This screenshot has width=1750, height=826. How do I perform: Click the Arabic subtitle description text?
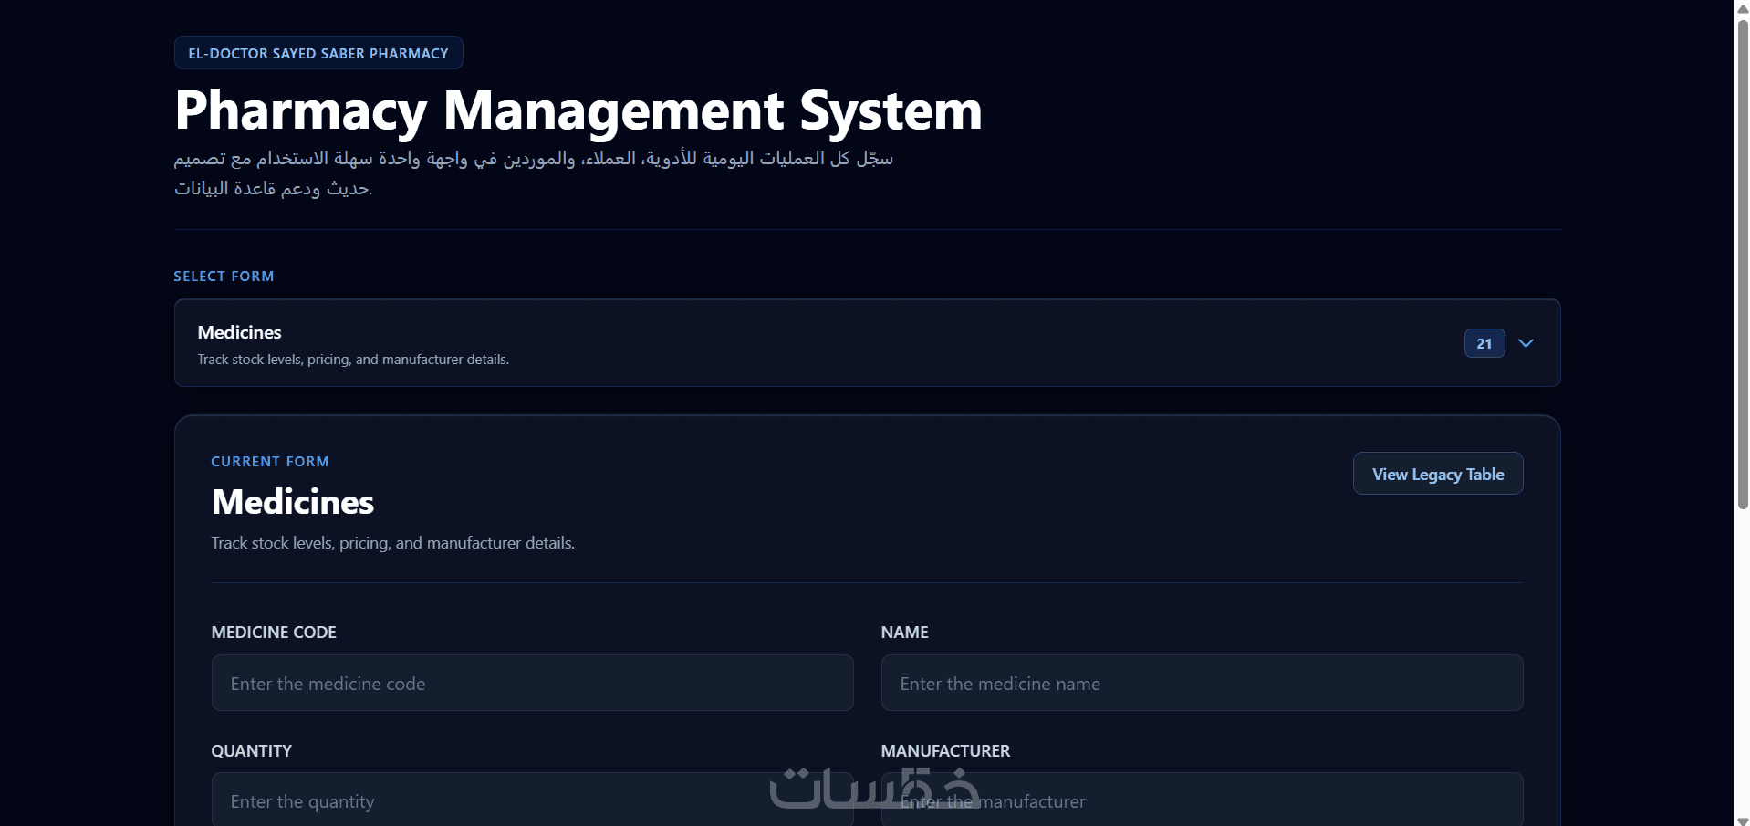(534, 173)
